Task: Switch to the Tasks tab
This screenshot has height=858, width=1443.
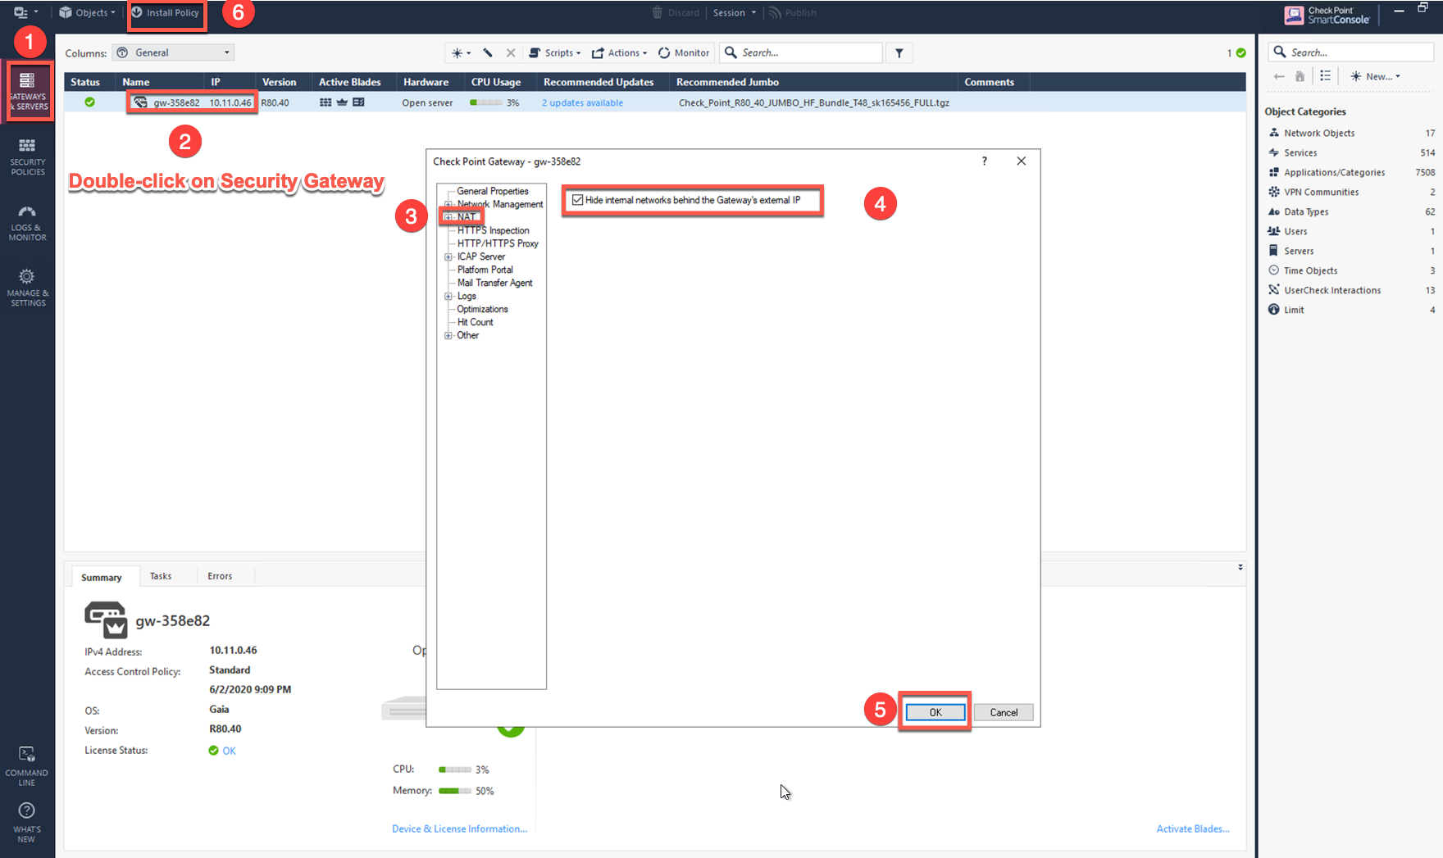Action: tap(161, 576)
